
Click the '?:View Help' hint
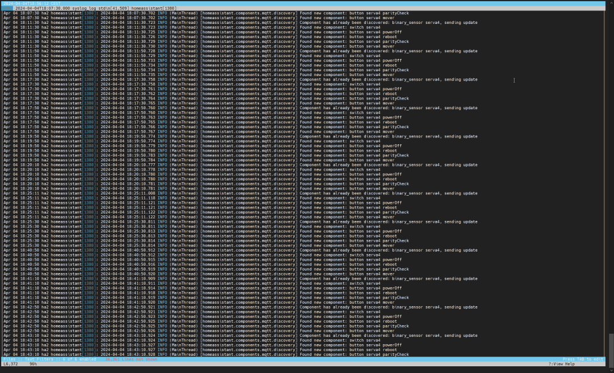tap(562, 364)
